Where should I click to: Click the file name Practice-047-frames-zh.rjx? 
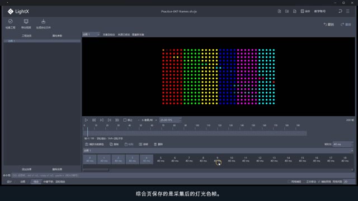point(179,11)
